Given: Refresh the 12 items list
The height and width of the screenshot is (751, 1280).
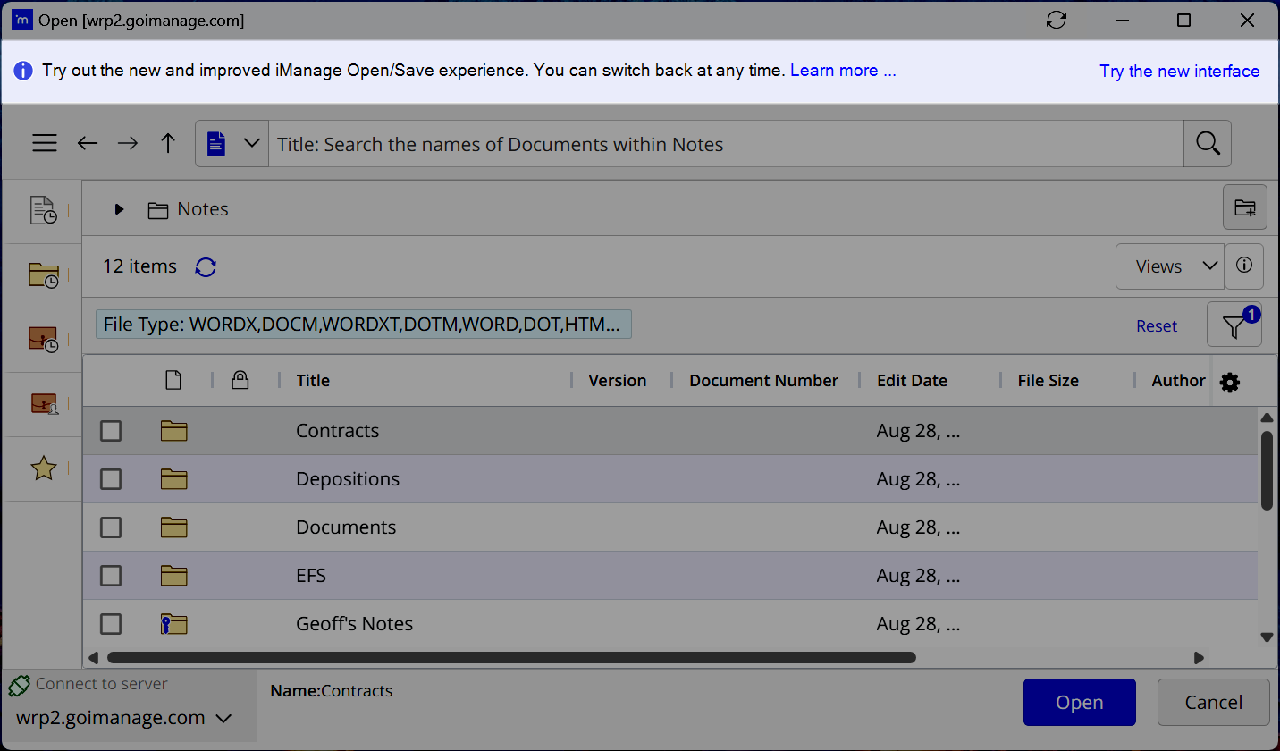Looking at the screenshot, I should coord(205,266).
